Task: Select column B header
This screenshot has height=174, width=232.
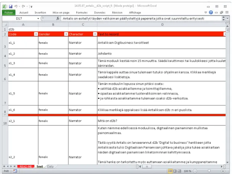Action: tap(53, 25)
